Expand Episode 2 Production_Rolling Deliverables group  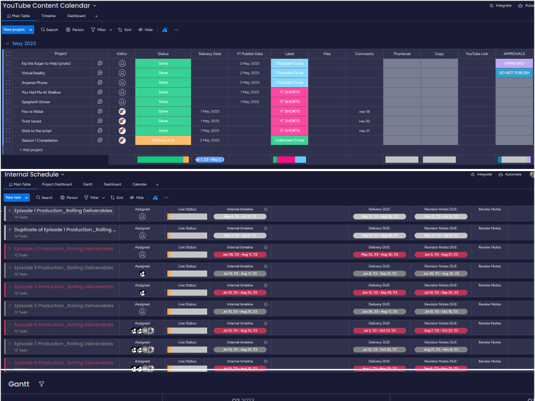click(x=10, y=249)
